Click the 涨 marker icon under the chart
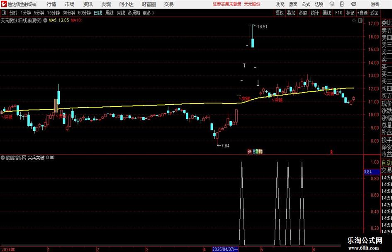The width and height of the screenshot is (392, 252). [249, 151]
